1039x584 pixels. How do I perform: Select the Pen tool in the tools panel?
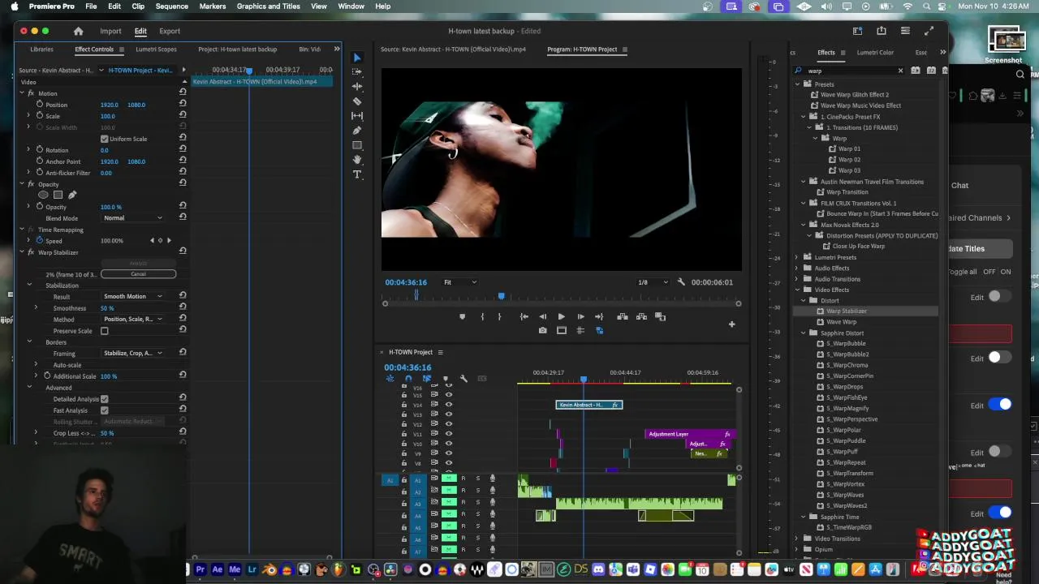pyautogui.click(x=356, y=131)
